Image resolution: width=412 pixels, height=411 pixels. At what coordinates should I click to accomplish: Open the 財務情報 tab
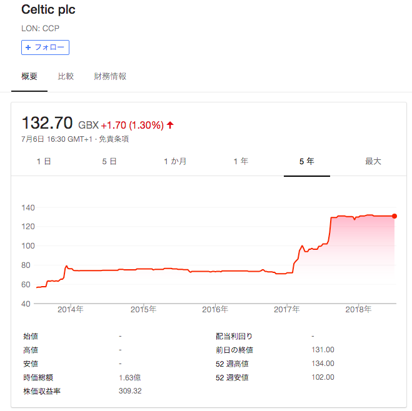coord(110,76)
